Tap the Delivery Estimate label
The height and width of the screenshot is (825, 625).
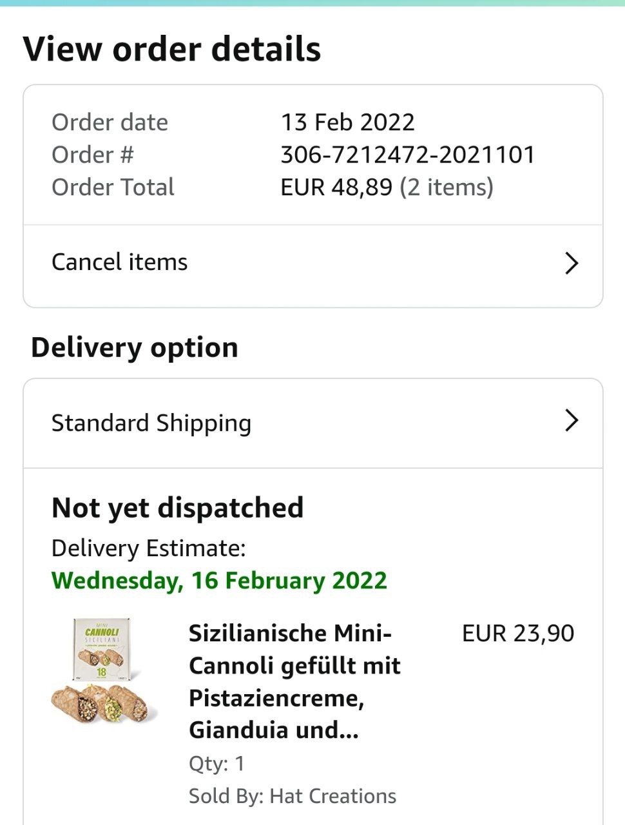pyautogui.click(x=148, y=548)
